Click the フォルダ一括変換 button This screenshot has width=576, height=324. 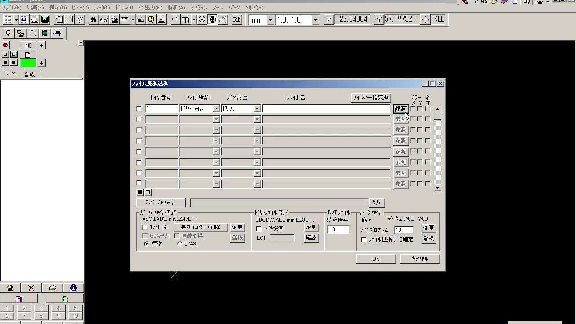point(371,98)
